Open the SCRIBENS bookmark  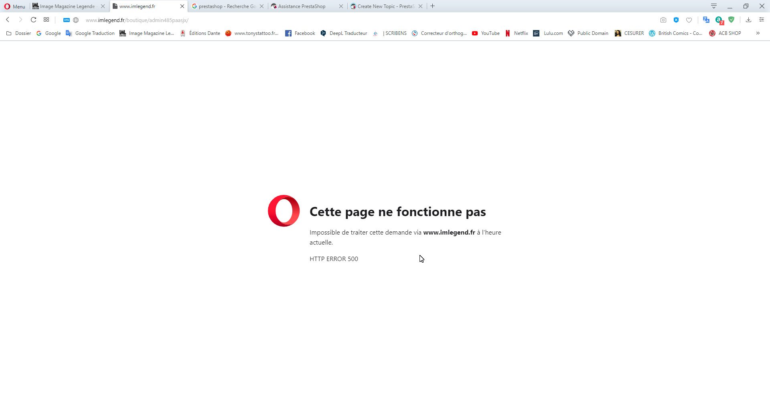(389, 33)
